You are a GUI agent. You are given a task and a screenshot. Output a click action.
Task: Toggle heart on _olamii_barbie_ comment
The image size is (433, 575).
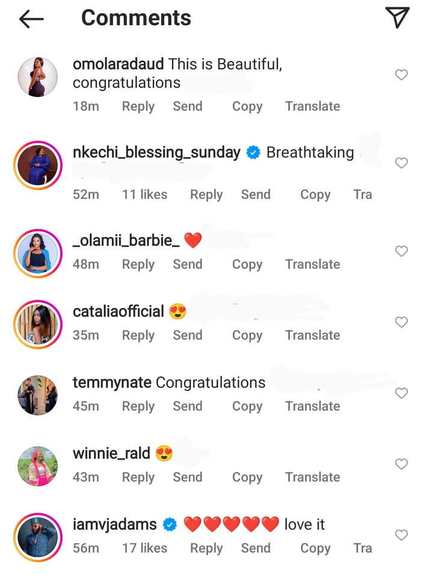pos(401,251)
